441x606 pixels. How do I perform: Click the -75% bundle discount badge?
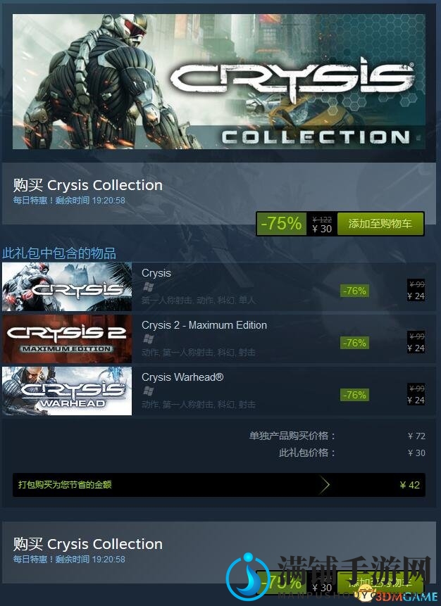282,223
